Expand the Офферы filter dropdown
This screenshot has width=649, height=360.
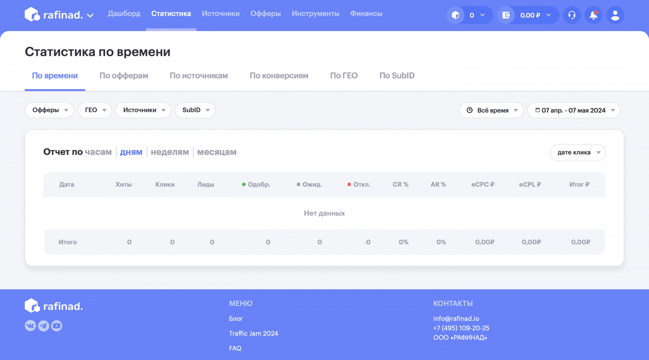click(x=49, y=110)
